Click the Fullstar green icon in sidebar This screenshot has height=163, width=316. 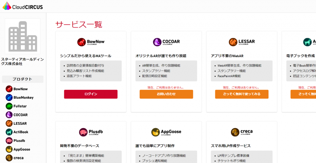tap(9, 106)
